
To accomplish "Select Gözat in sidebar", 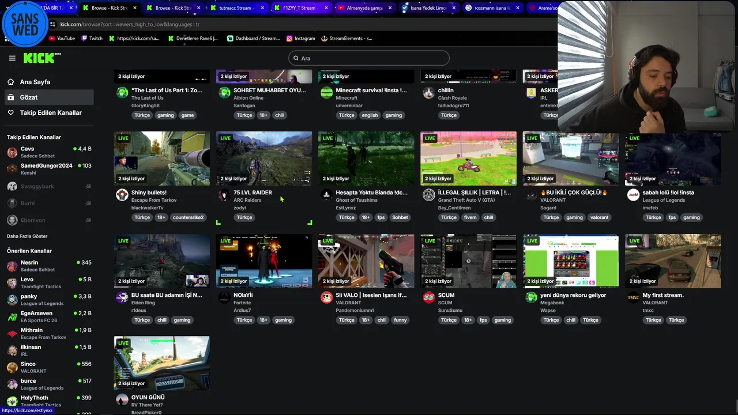I will click(x=48, y=97).
